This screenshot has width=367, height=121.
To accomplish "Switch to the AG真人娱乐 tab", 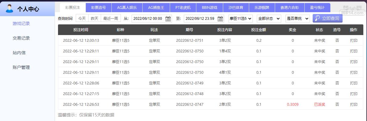I will (x=127, y=8).
